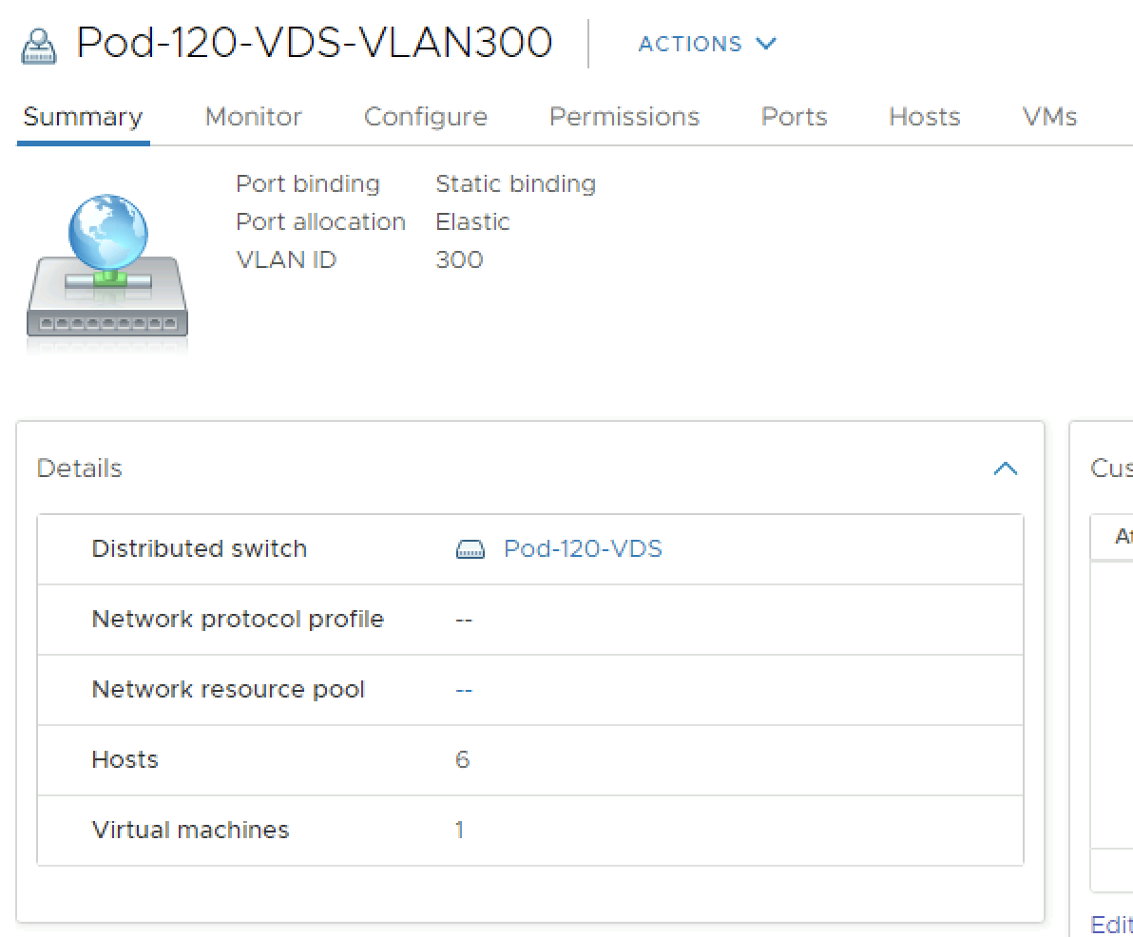1133x937 pixels.
Task: Click the port group icon beside the title
Action: click(x=40, y=46)
